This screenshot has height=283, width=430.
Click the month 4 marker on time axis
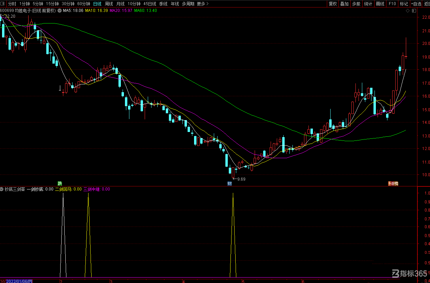[x=184, y=281]
